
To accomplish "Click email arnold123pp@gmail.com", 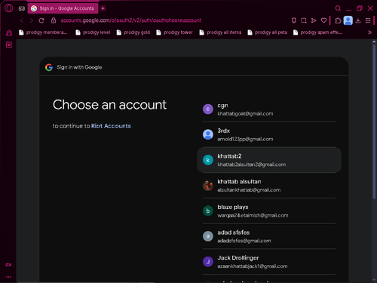I will coord(245,139).
